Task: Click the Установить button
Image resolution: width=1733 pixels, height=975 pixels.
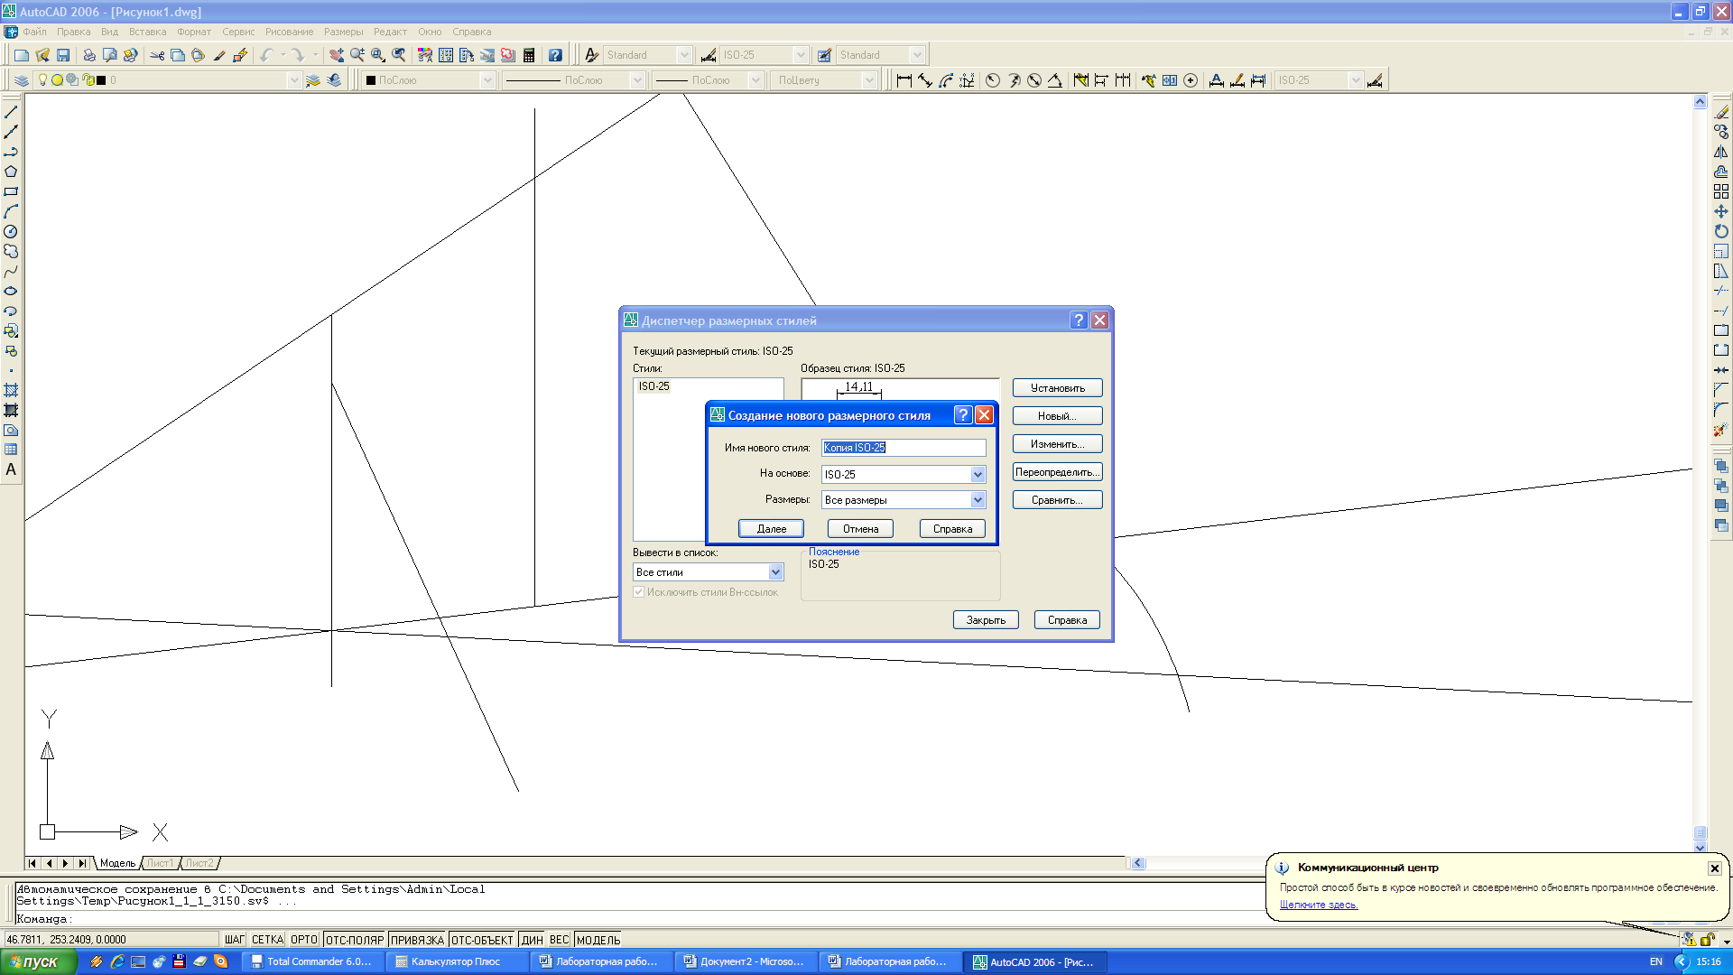Action: pyautogui.click(x=1057, y=388)
